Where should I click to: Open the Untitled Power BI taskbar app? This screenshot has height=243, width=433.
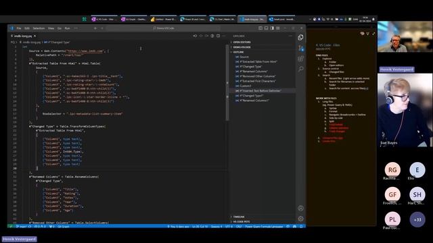coord(163,19)
